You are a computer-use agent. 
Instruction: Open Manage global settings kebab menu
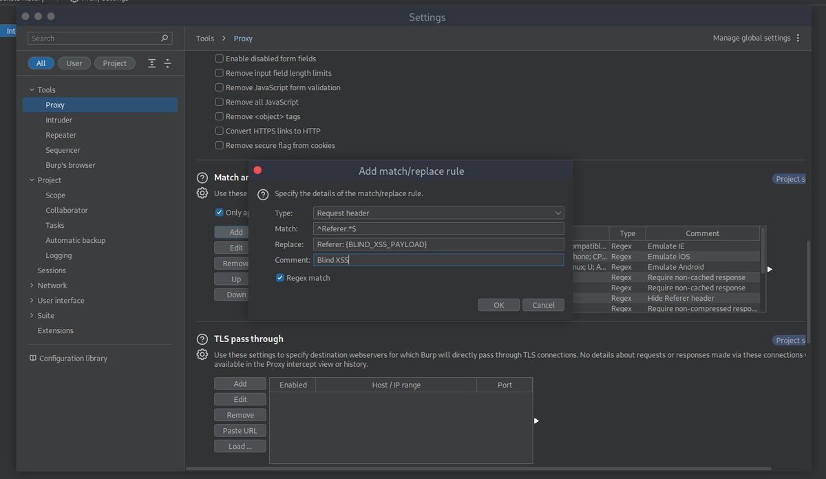coord(798,39)
